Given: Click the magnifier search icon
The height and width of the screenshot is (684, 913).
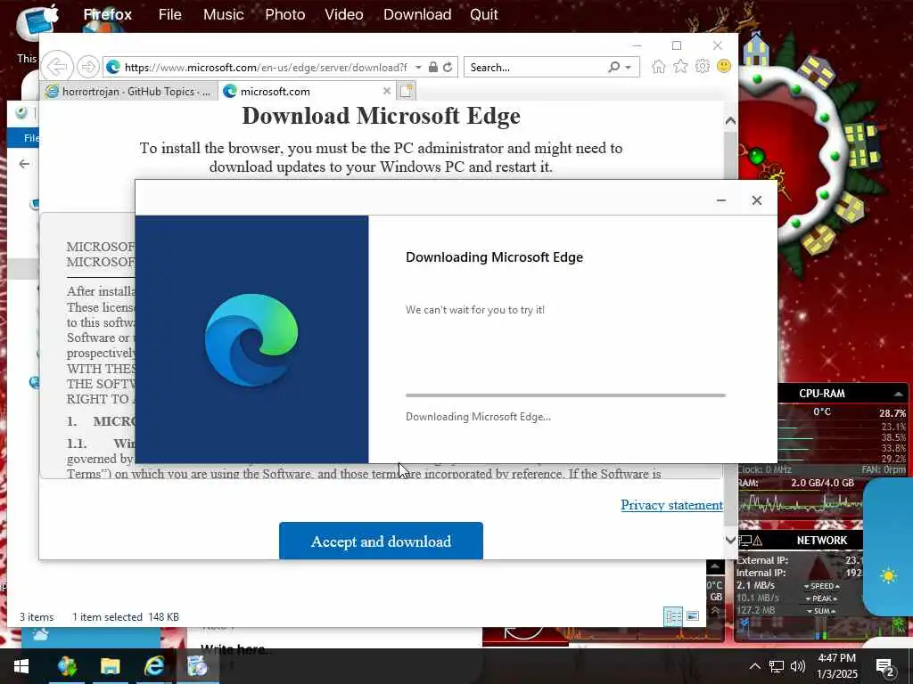Looking at the screenshot, I should (x=613, y=67).
